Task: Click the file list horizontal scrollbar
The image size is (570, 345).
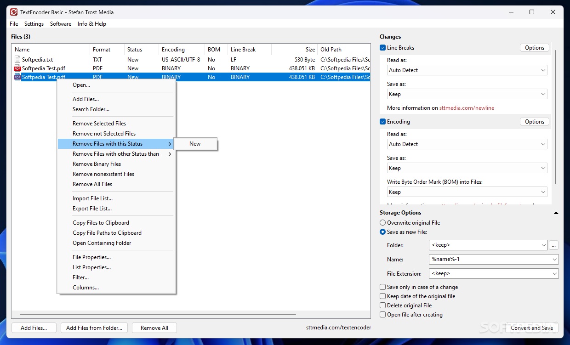Action: (x=158, y=315)
